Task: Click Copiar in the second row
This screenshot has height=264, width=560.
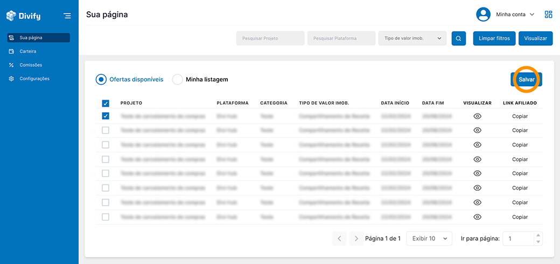Action: click(520, 130)
